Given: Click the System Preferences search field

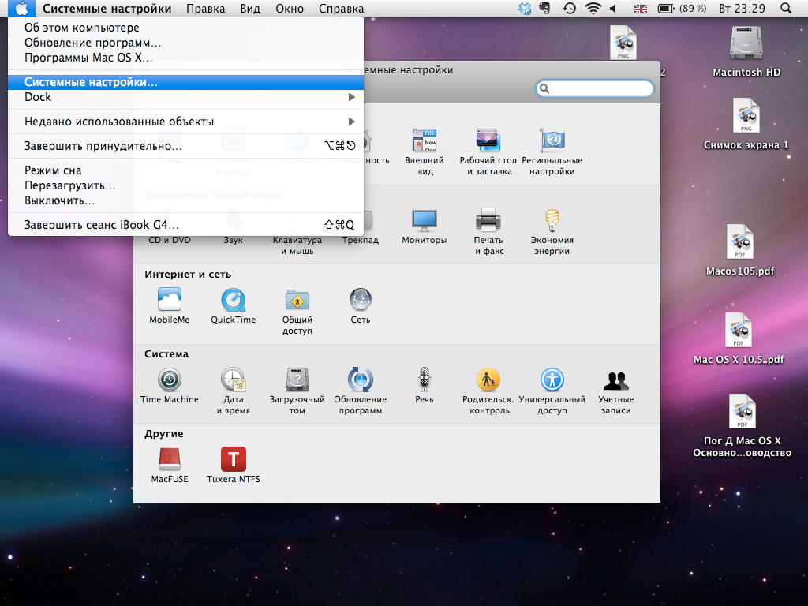Looking at the screenshot, I should (x=595, y=88).
